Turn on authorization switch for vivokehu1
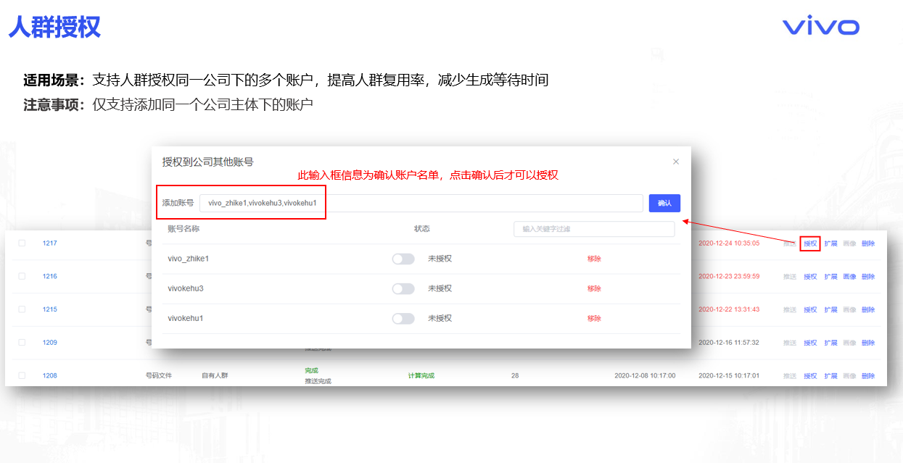The width and height of the screenshot is (903, 463). tap(403, 318)
